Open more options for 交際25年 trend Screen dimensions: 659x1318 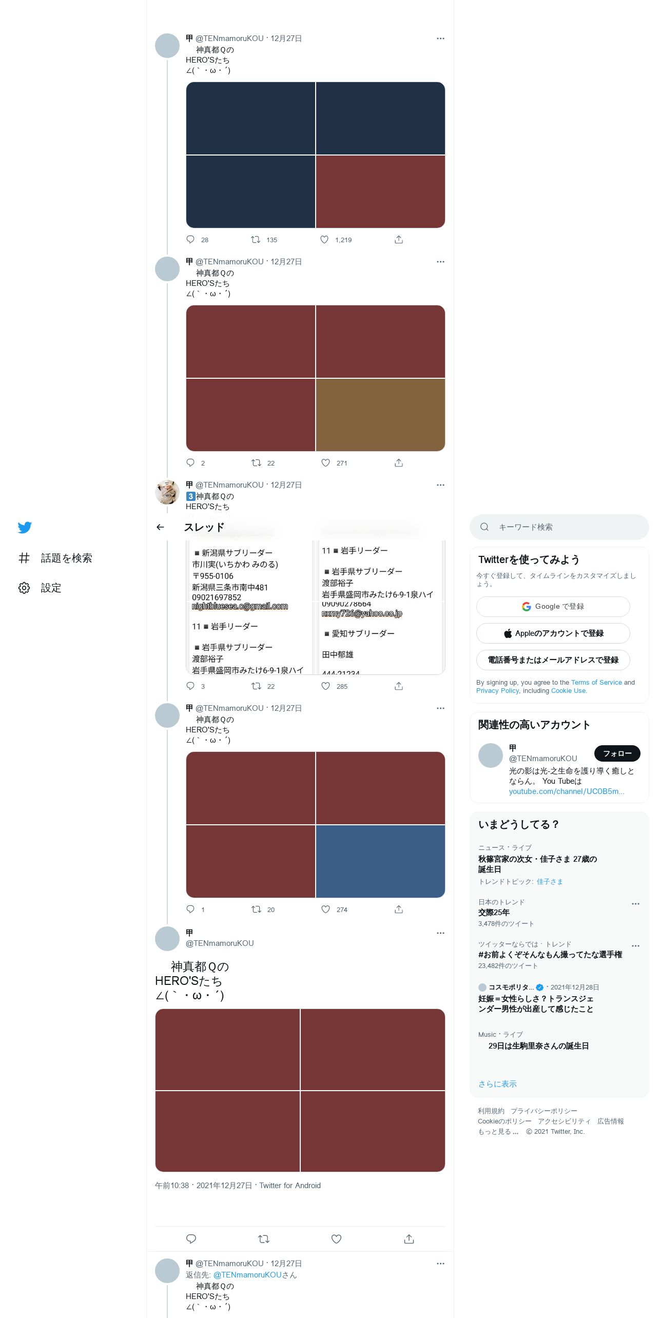coord(635,904)
